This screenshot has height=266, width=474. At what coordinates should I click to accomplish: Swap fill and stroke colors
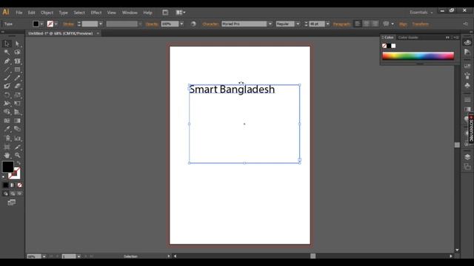pos(19,163)
